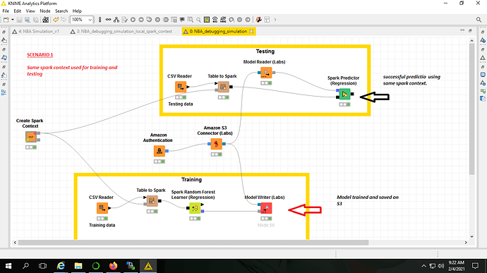Select the Model Reader (Labs) node icon

coord(266,73)
